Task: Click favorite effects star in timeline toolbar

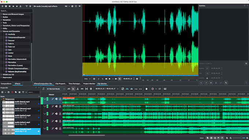Action: 146,89
